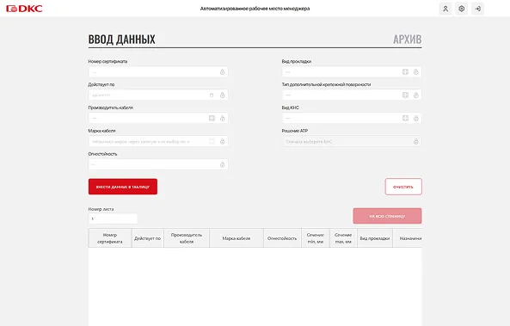
Task: Toggle lock icon on Марка кабеля field
Action: click(223, 141)
